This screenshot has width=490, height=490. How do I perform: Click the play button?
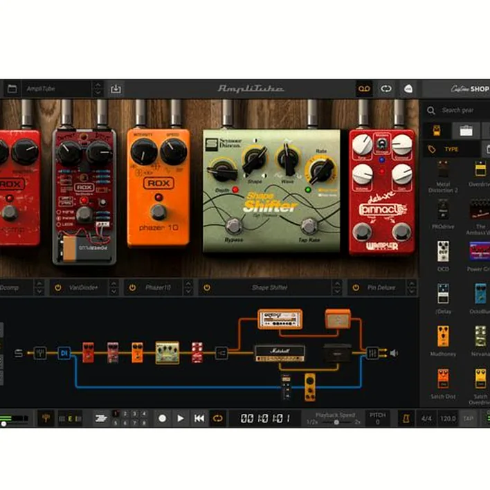click(181, 418)
